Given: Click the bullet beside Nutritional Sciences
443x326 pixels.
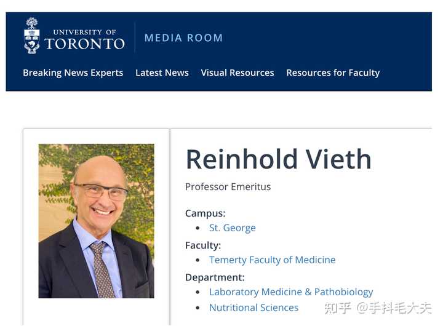Looking at the screenshot, I should tap(198, 308).
